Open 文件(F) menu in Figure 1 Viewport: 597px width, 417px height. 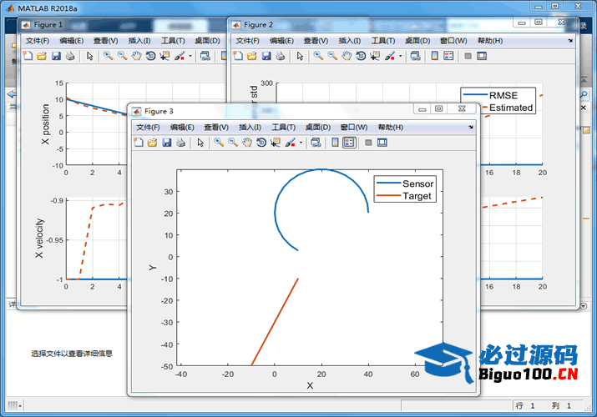(x=38, y=41)
